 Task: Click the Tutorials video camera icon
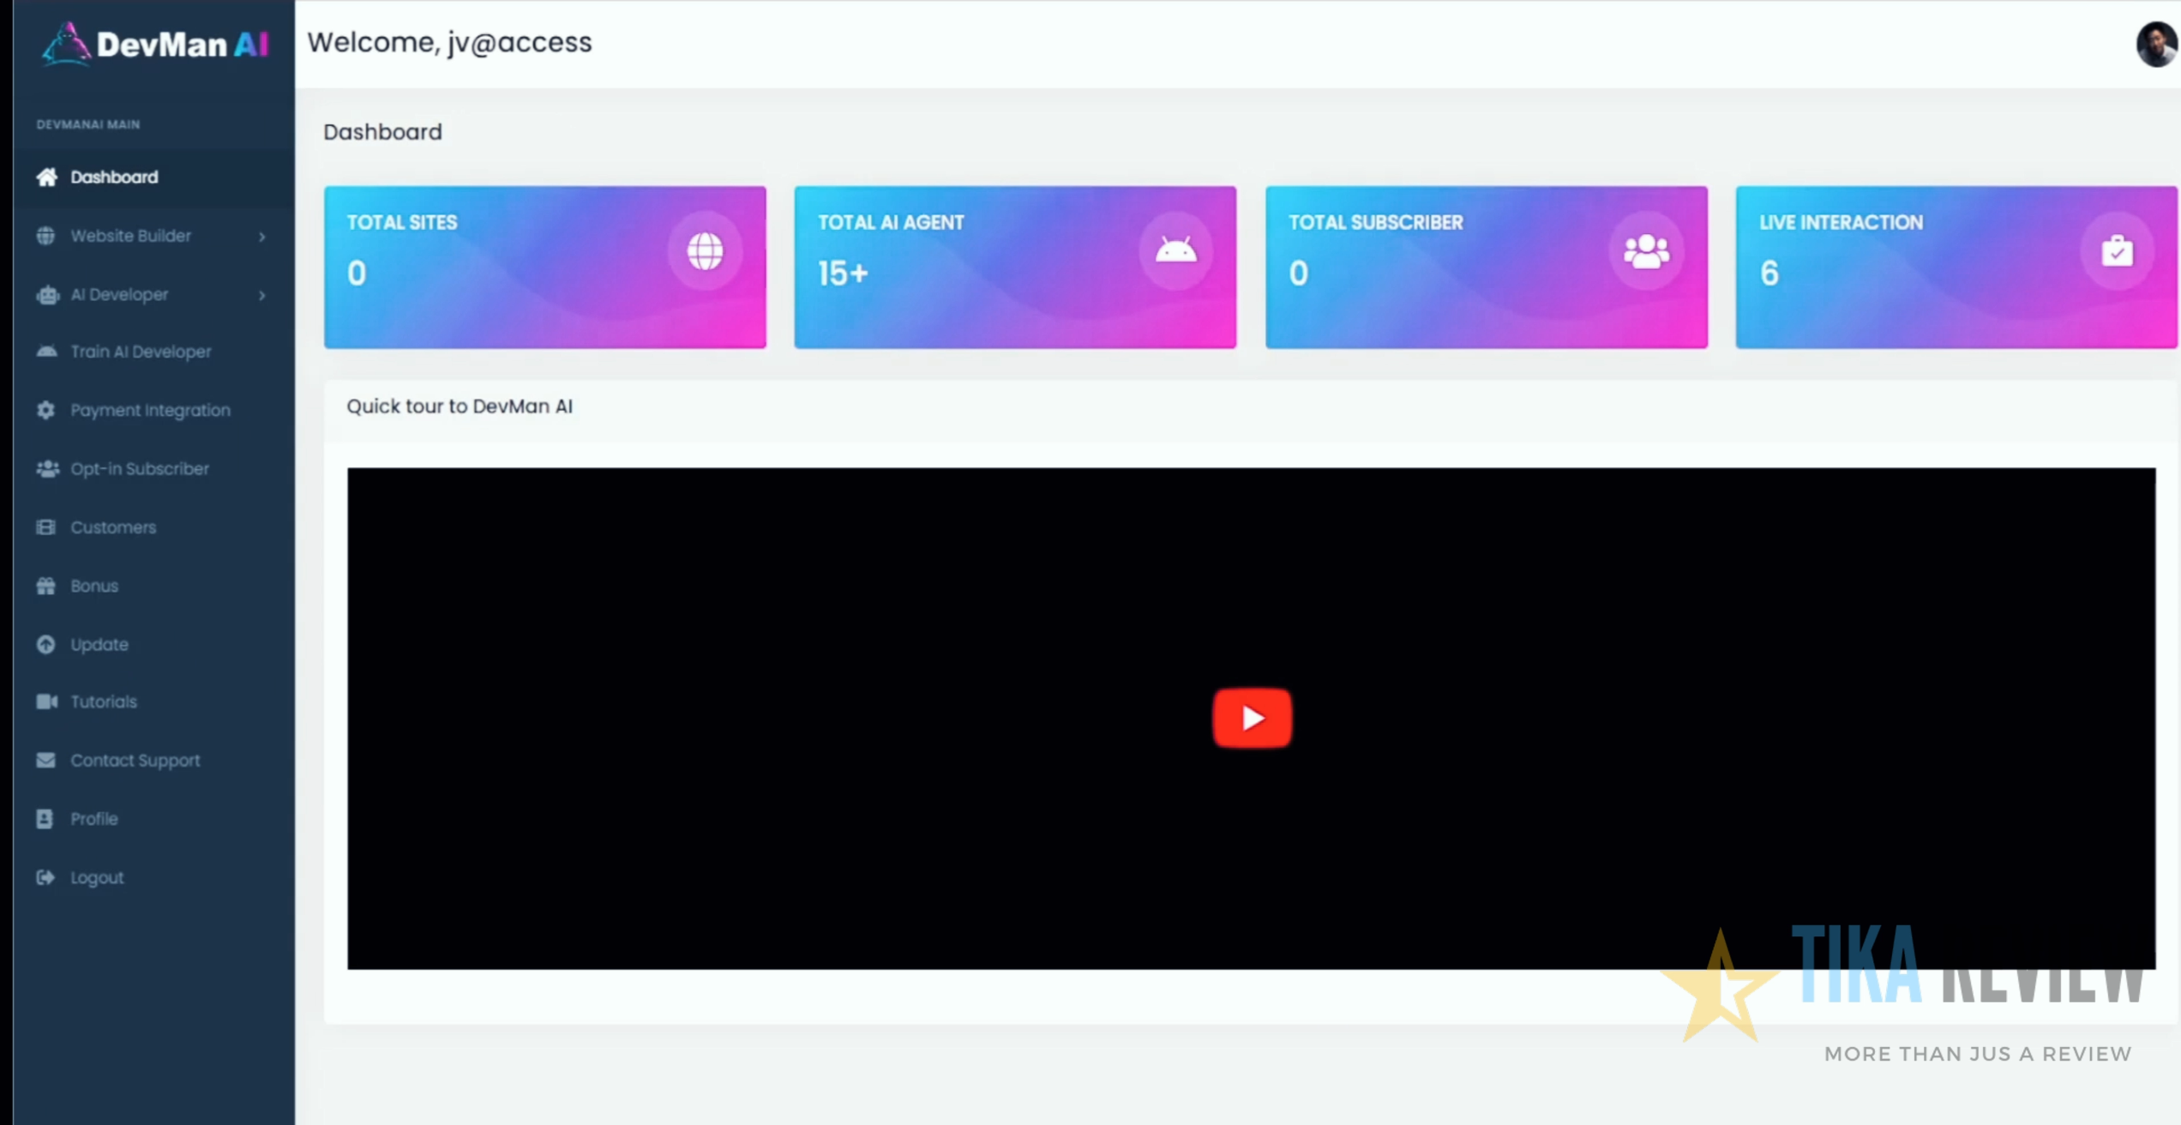[47, 701]
